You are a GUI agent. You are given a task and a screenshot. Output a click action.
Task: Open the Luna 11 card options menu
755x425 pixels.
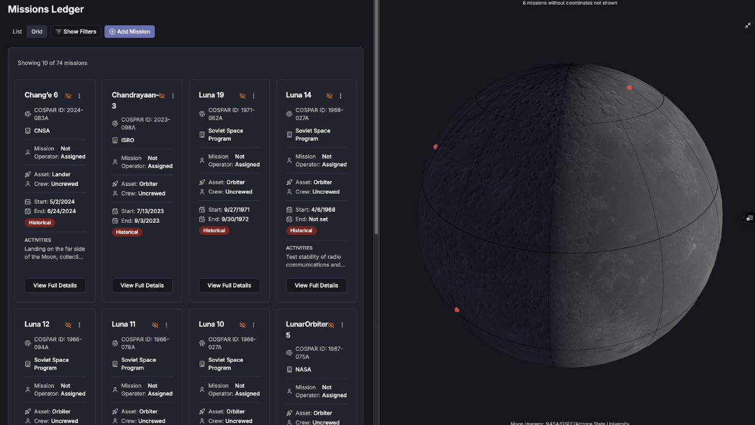pyautogui.click(x=167, y=325)
